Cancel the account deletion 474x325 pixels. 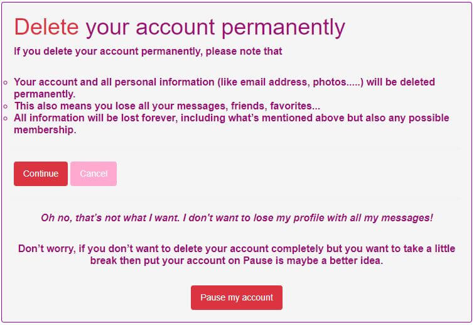[x=94, y=174]
